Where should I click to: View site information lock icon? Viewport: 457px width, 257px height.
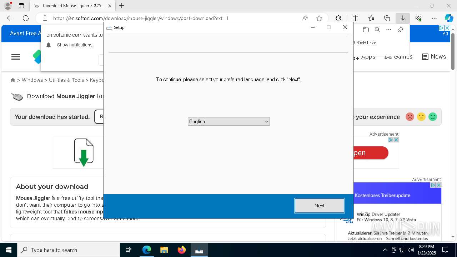coord(45,18)
